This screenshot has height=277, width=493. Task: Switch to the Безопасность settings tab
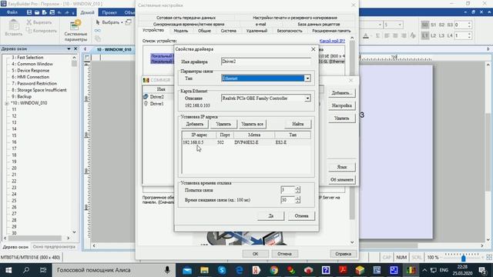tap(290, 31)
